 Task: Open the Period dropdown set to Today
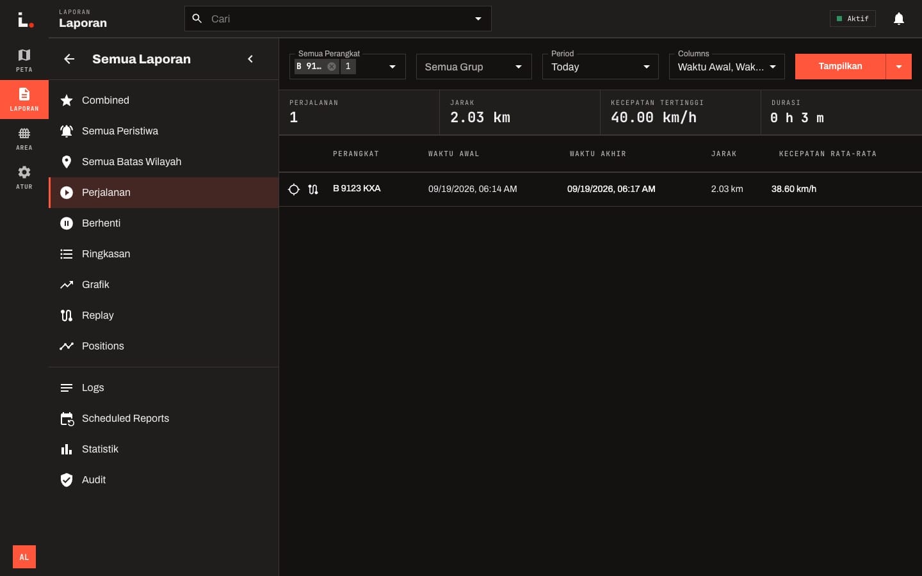pos(600,67)
